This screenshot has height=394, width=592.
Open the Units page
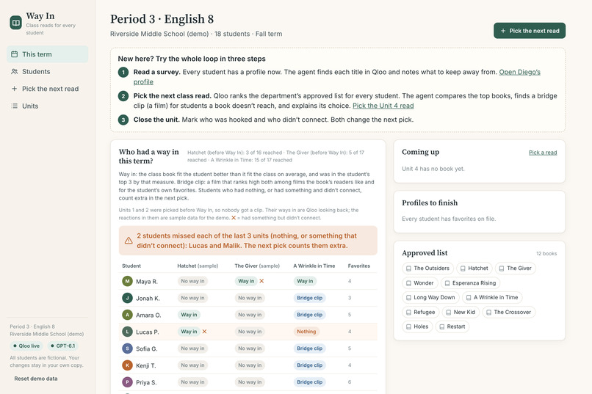click(x=48, y=106)
